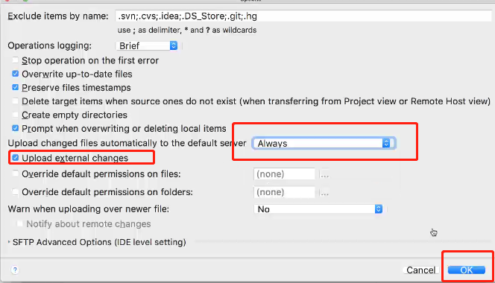Image resolution: width=495 pixels, height=283 pixels.
Task: Uncheck Prompt when overwriting or deleting local items
Action: (15, 128)
